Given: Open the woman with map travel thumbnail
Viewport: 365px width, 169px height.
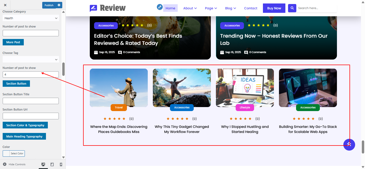Looking at the screenshot, I should click(x=119, y=88).
